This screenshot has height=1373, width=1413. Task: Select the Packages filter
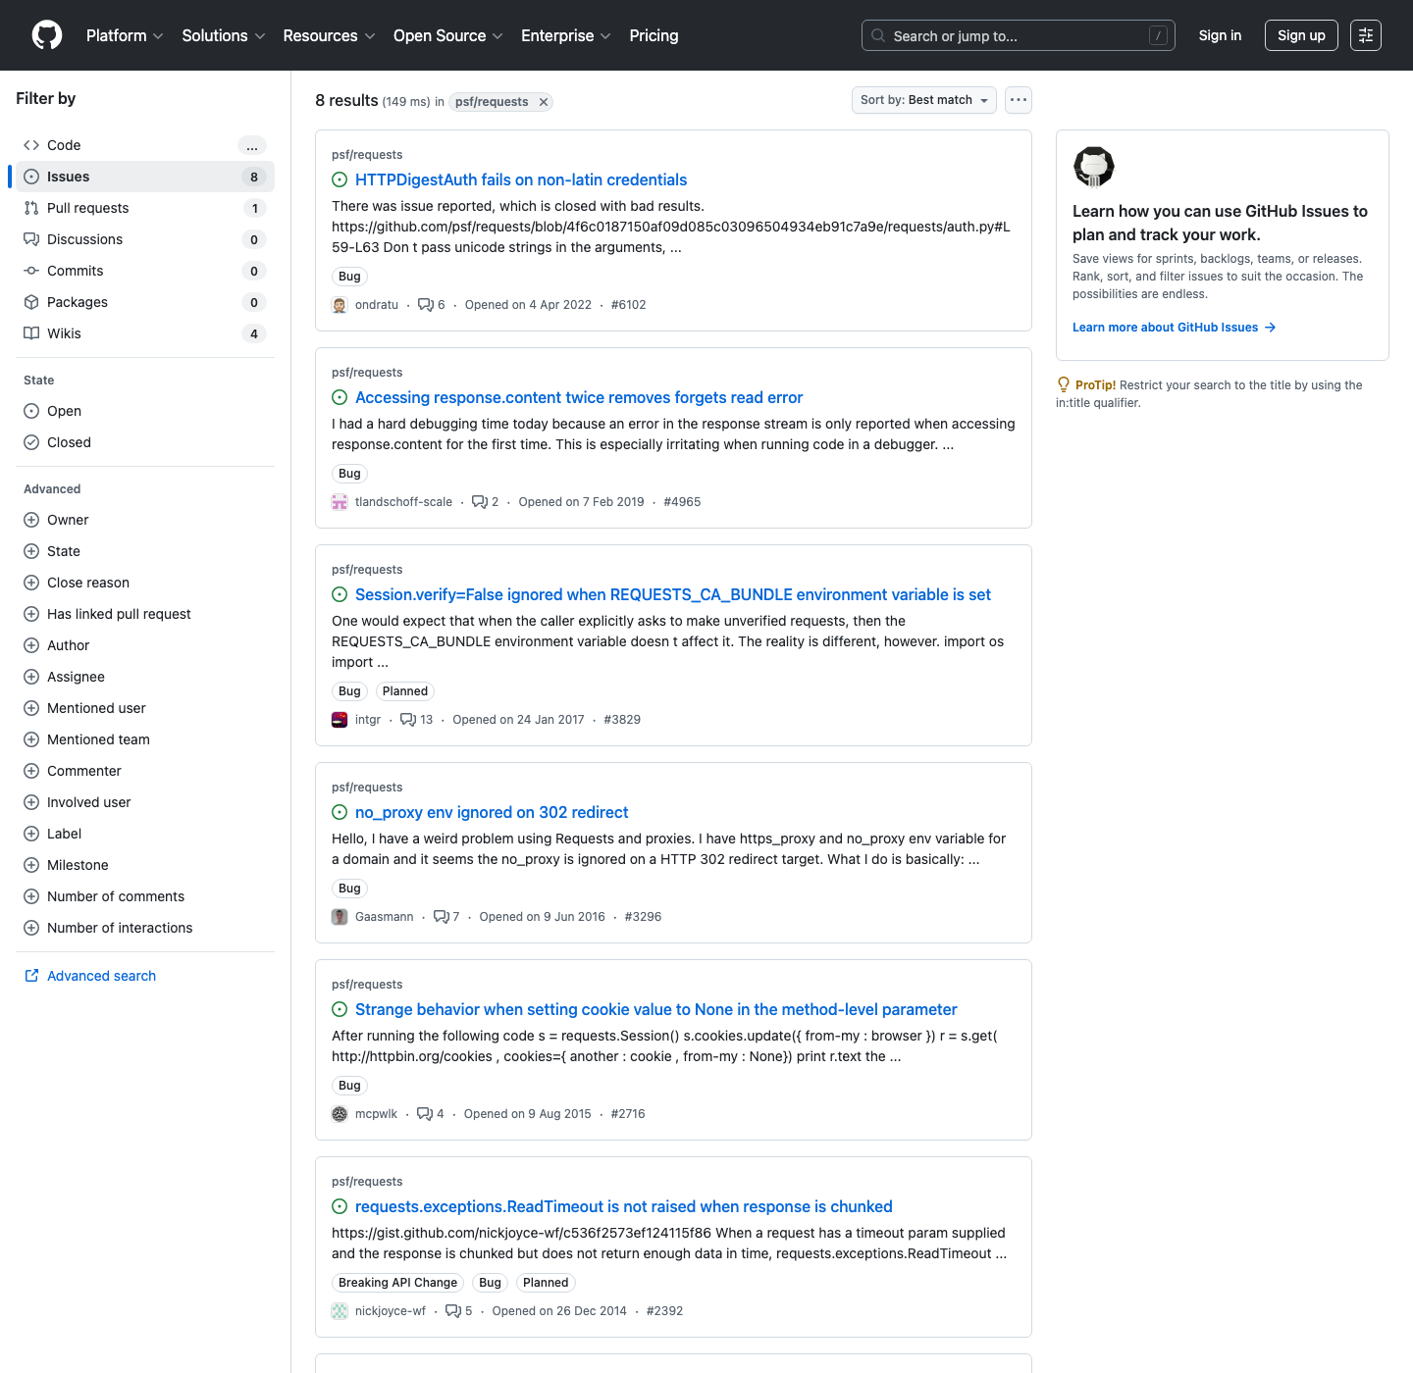point(145,302)
